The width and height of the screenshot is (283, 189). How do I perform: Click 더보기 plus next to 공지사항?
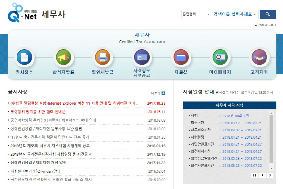tap(163, 93)
